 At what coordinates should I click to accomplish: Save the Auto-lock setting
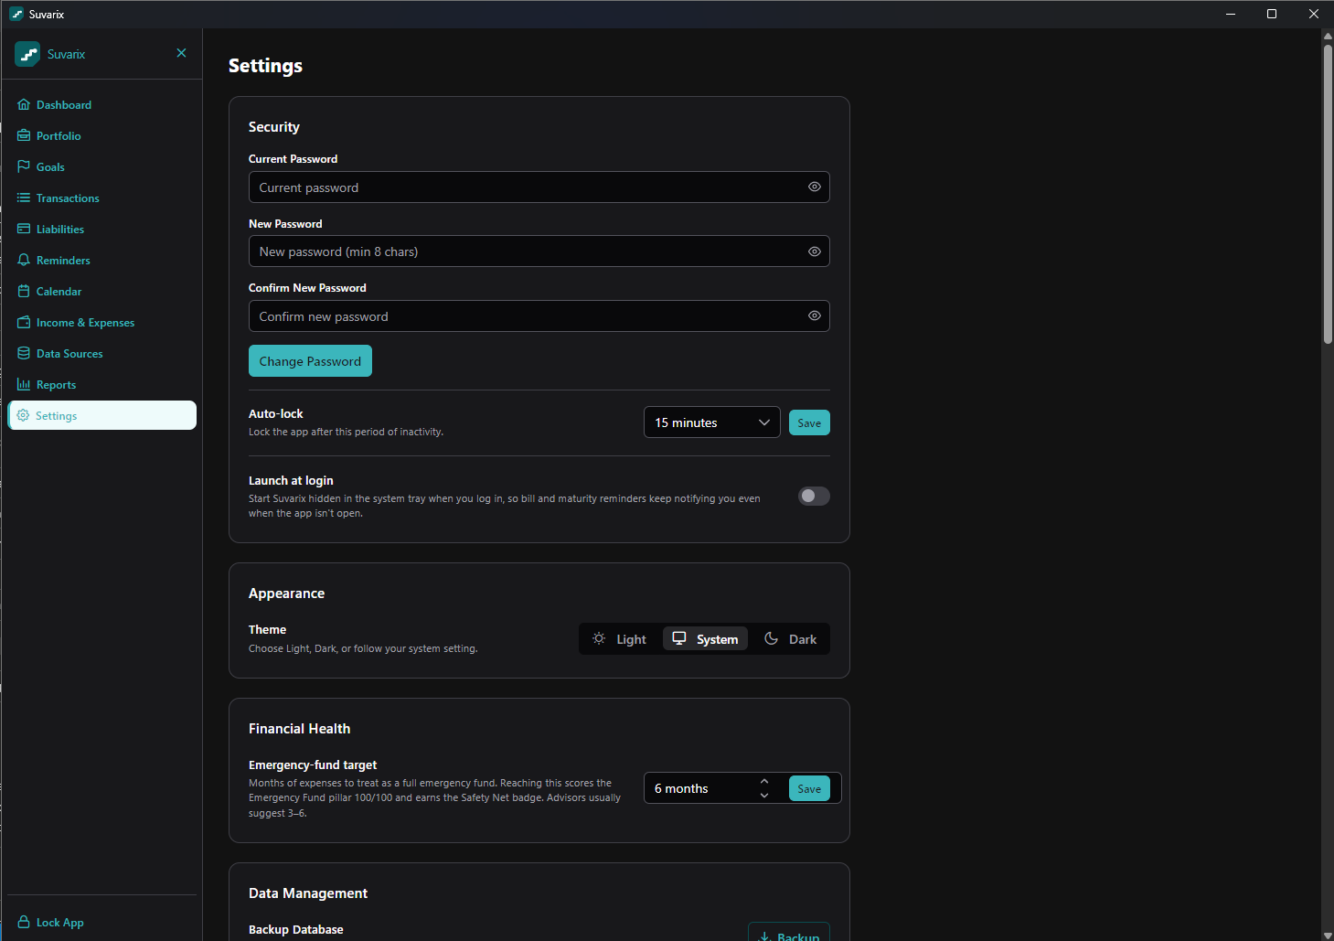[809, 422]
